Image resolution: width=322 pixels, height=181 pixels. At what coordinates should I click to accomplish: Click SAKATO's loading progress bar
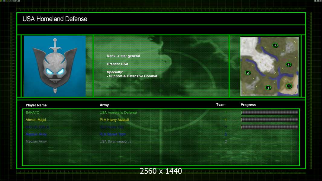tap(270, 112)
